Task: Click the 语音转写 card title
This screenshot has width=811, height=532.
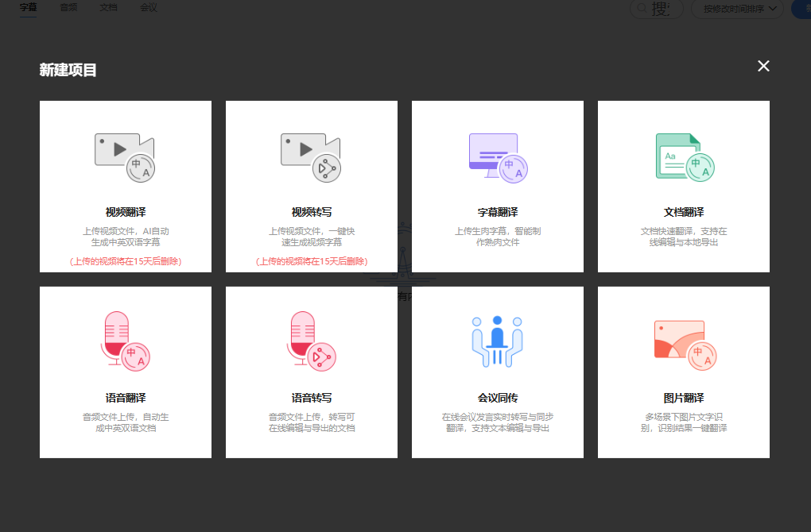Action: coord(312,399)
